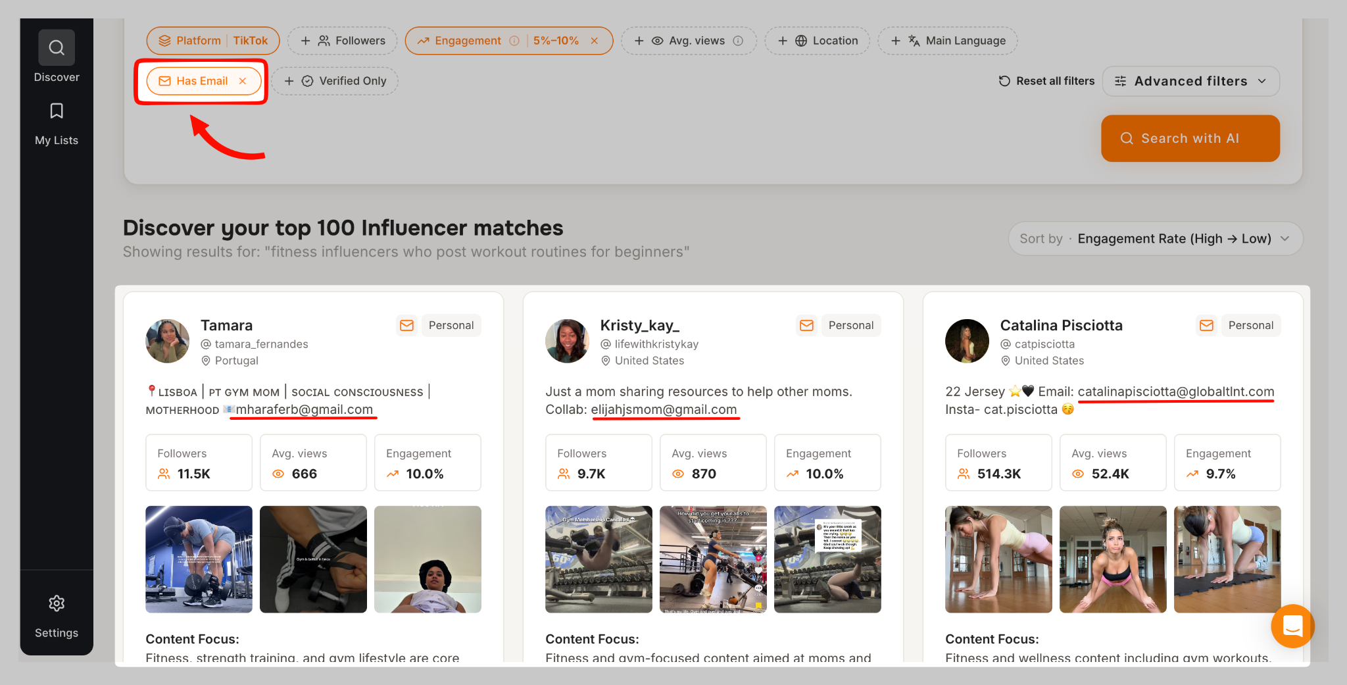Open the live chat bubble
Viewport: 1347px width, 685px height.
1292,626
